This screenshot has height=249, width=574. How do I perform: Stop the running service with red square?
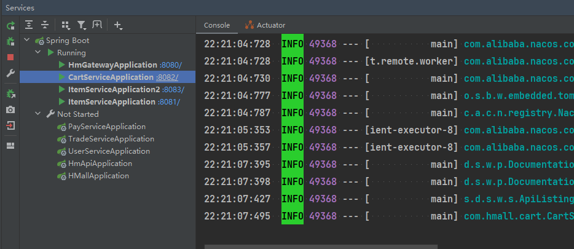pyautogui.click(x=10, y=57)
